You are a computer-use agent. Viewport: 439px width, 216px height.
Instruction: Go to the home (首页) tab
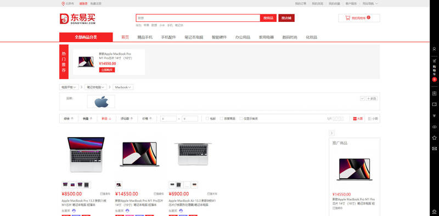[x=125, y=37]
